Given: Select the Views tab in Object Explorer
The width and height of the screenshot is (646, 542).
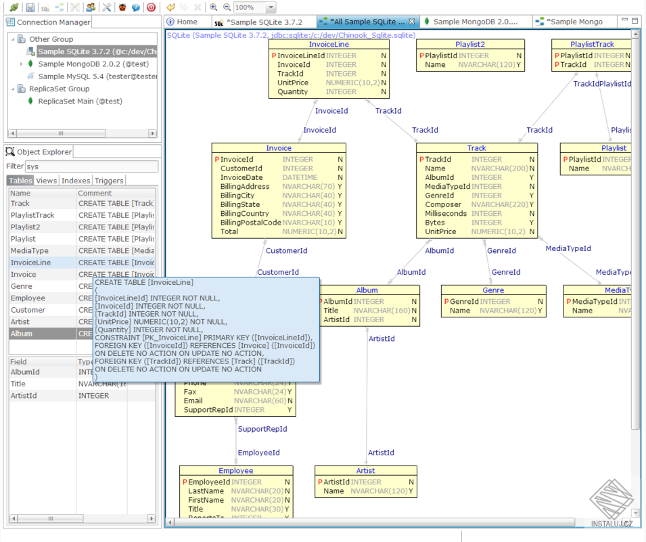Looking at the screenshot, I should click(x=47, y=181).
